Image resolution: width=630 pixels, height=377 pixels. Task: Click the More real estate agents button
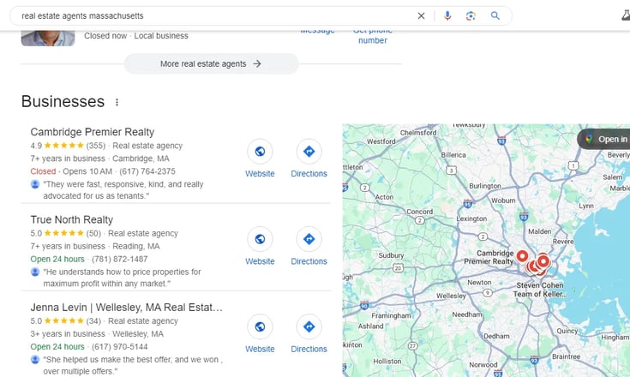pyautogui.click(x=211, y=64)
